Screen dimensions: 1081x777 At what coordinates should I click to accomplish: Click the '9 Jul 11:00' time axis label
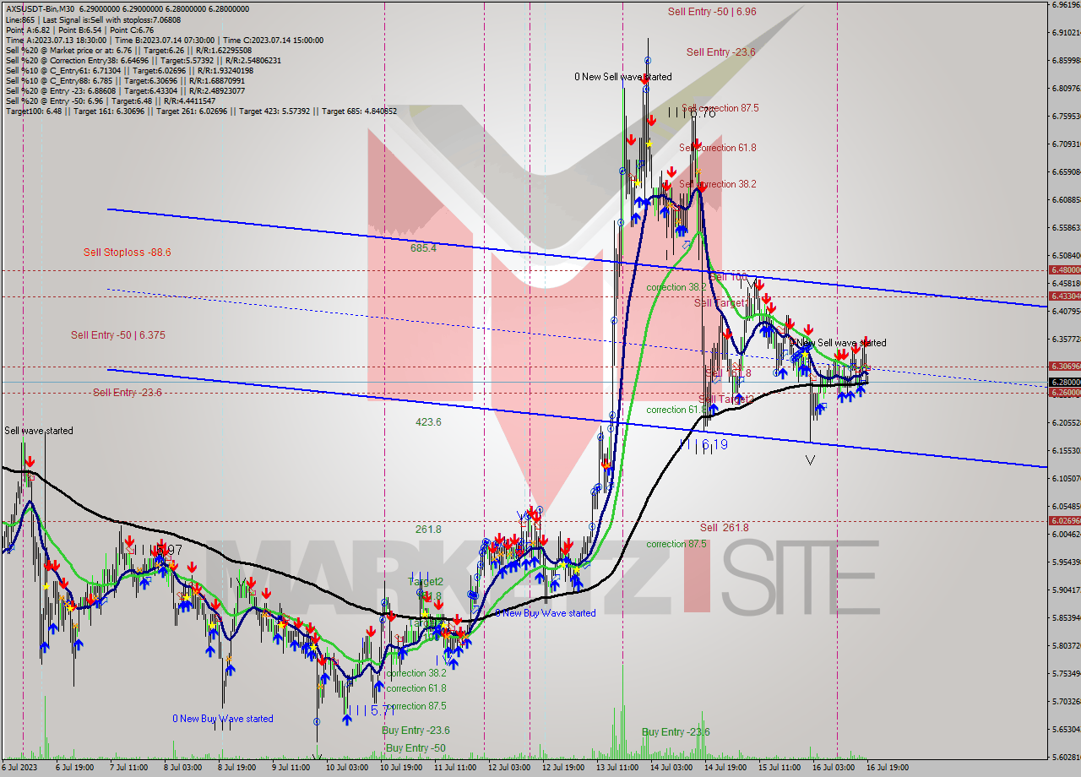point(291,768)
